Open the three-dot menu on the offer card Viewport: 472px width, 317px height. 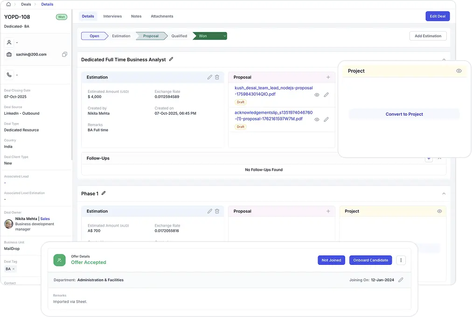[401, 260]
